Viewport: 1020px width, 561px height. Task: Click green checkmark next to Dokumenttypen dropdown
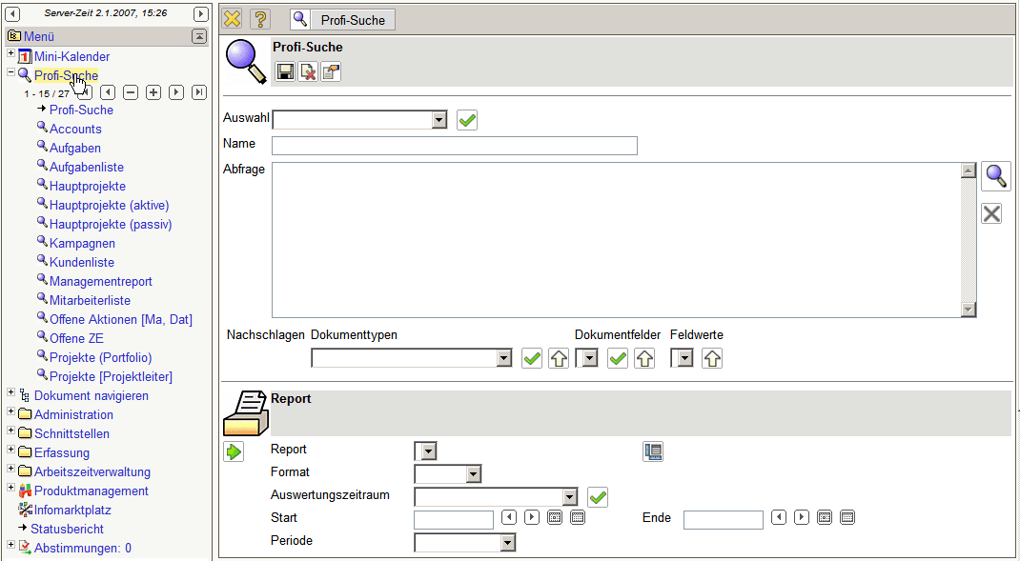532,358
